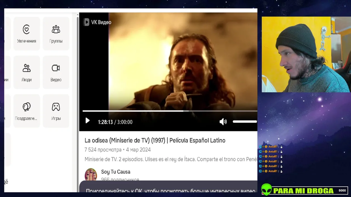
Task: Open the Поздравле... section tile
Action: pyautogui.click(x=27, y=111)
